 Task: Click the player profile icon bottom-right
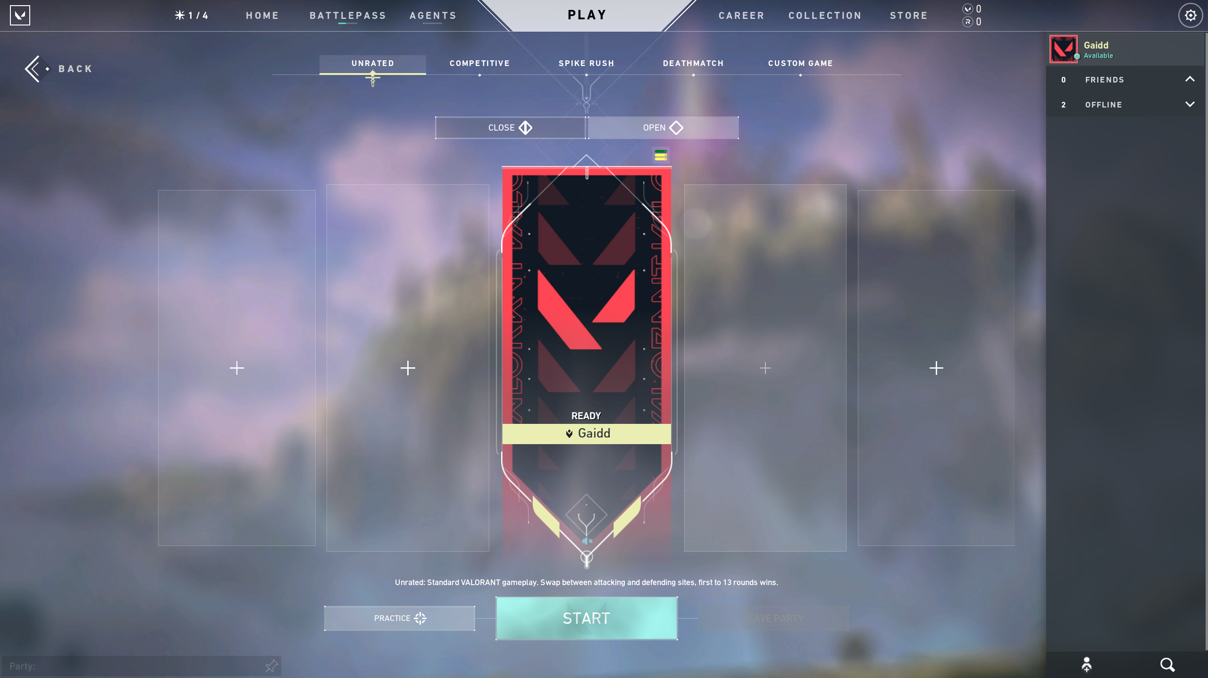[x=1086, y=665]
